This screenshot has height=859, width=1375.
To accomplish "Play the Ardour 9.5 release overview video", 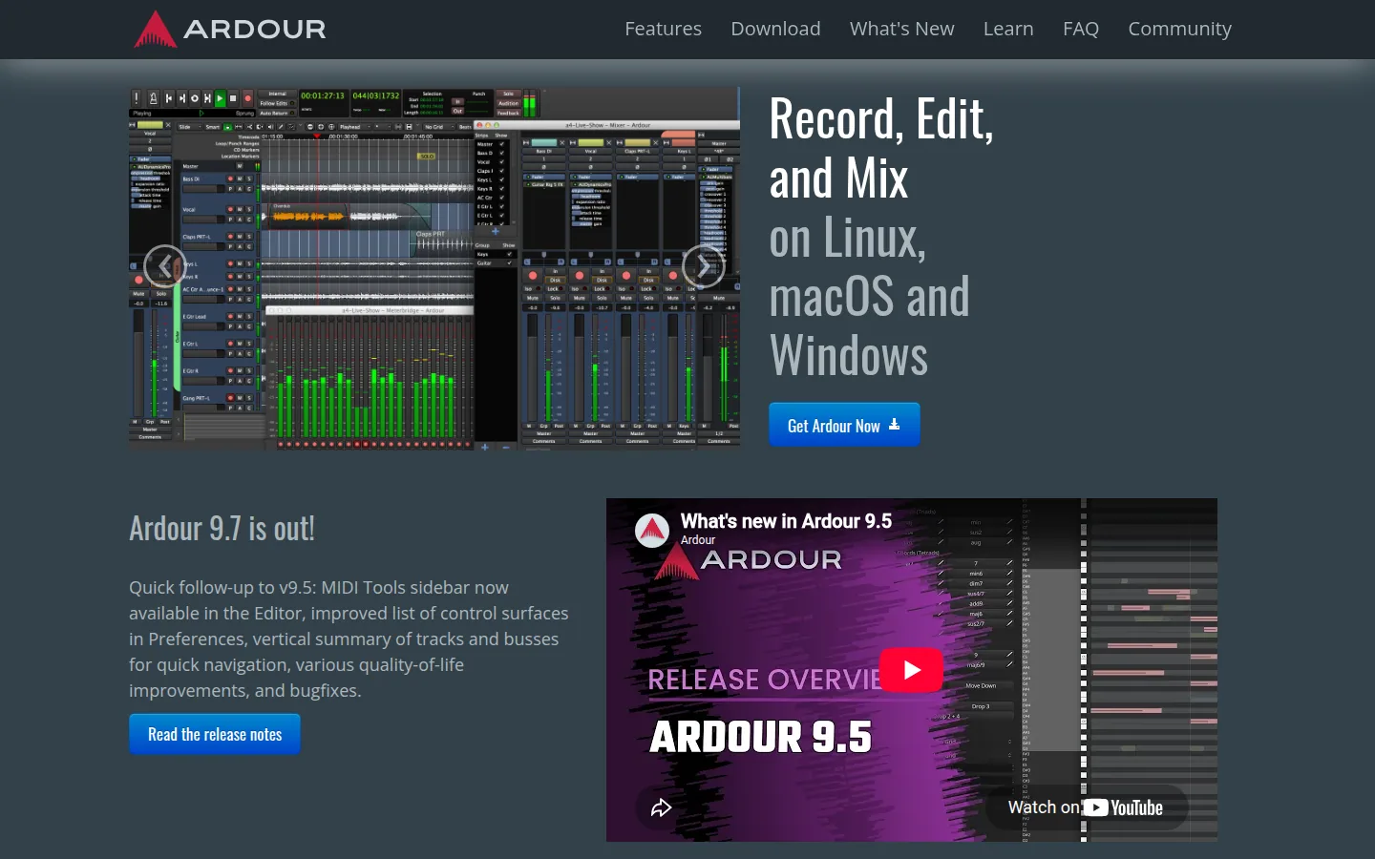I will 911,670.
